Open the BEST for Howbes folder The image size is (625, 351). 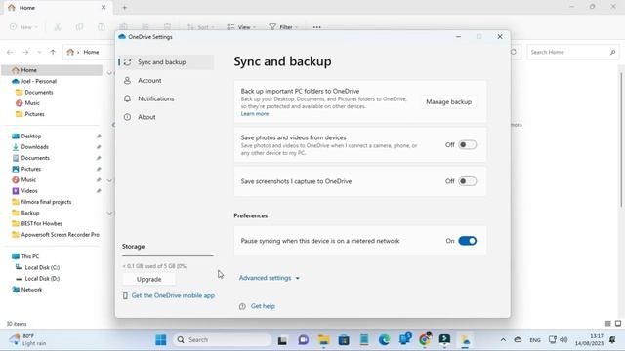pyautogui.click(x=41, y=223)
